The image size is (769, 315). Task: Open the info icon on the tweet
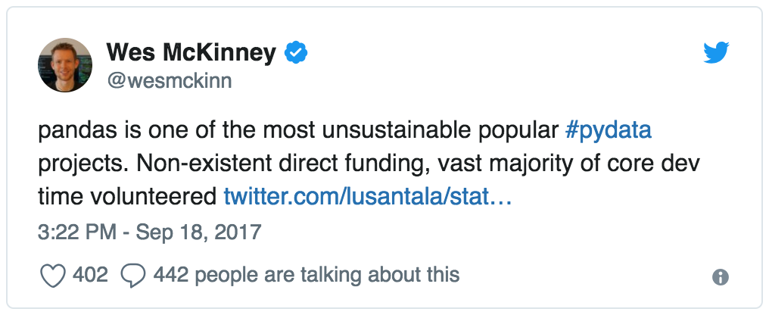coord(721,277)
